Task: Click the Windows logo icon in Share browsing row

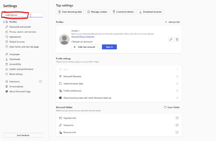Action: pos(60,98)
